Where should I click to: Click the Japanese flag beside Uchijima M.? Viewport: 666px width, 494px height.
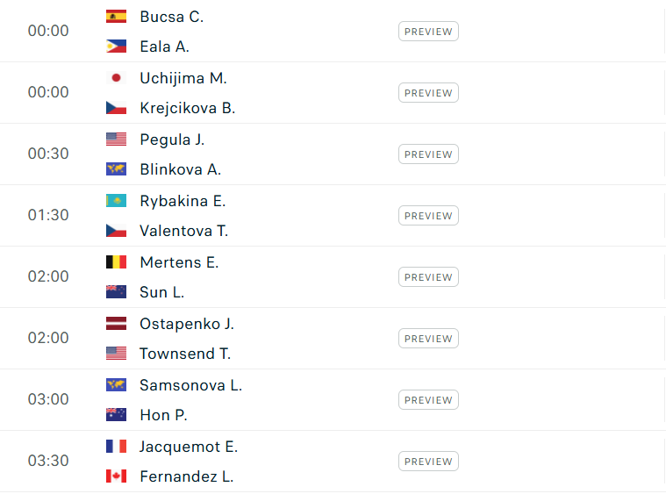click(116, 78)
